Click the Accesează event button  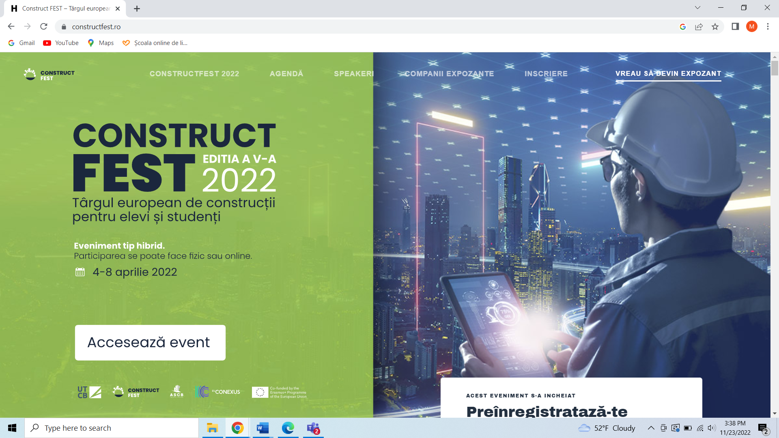click(x=150, y=342)
